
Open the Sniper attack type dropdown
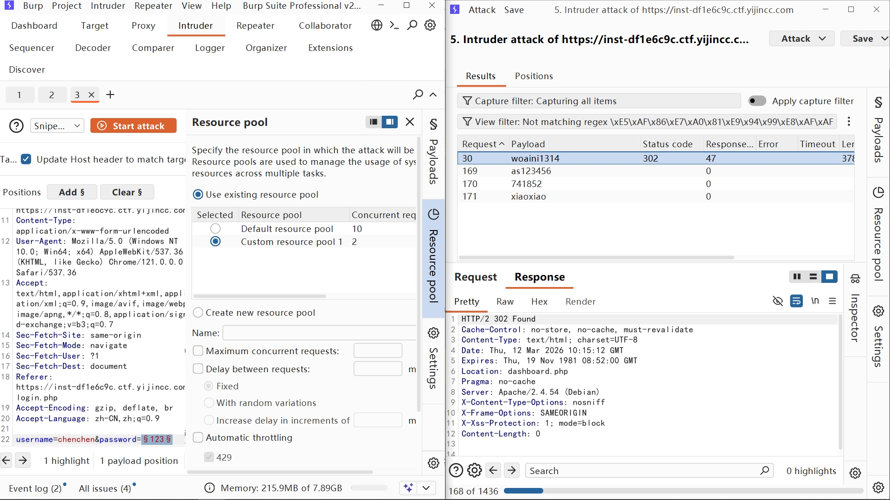[57, 126]
